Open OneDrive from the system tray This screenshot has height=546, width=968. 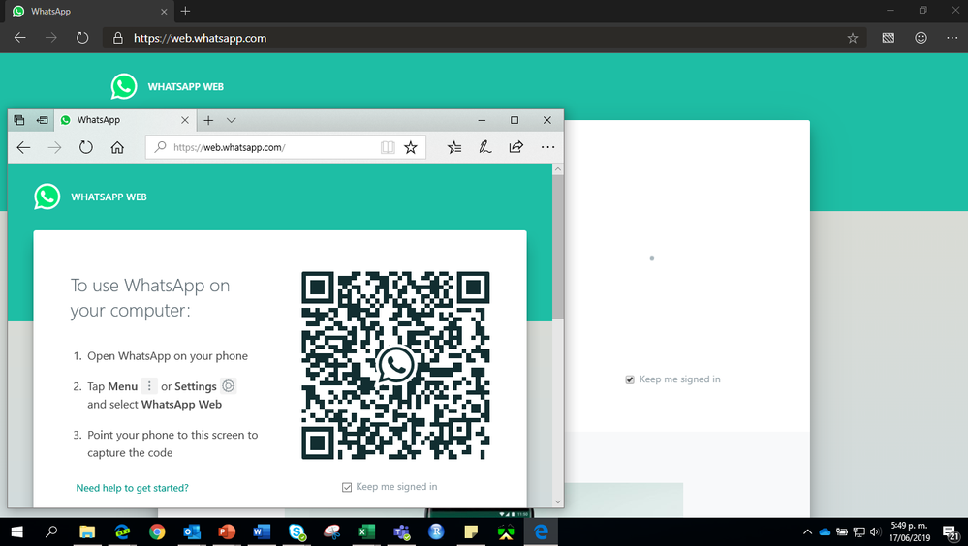[x=825, y=531]
